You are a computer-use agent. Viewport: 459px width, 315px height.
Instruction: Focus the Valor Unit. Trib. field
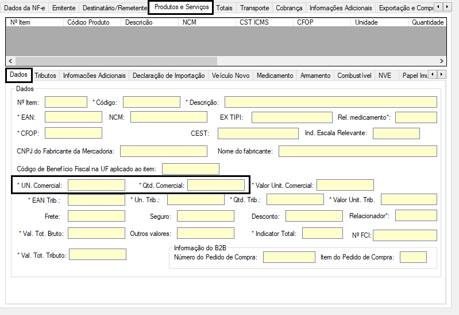(409, 199)
